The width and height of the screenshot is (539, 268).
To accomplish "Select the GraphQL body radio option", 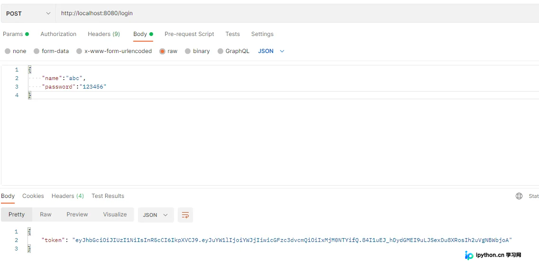I will 221,51.
